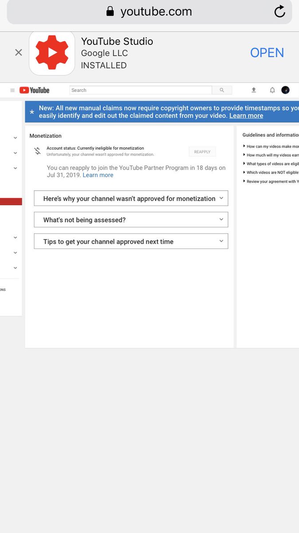Screen dimensions: 299x533
Task: Open How can my videos make money
Action: coord(272,147)
